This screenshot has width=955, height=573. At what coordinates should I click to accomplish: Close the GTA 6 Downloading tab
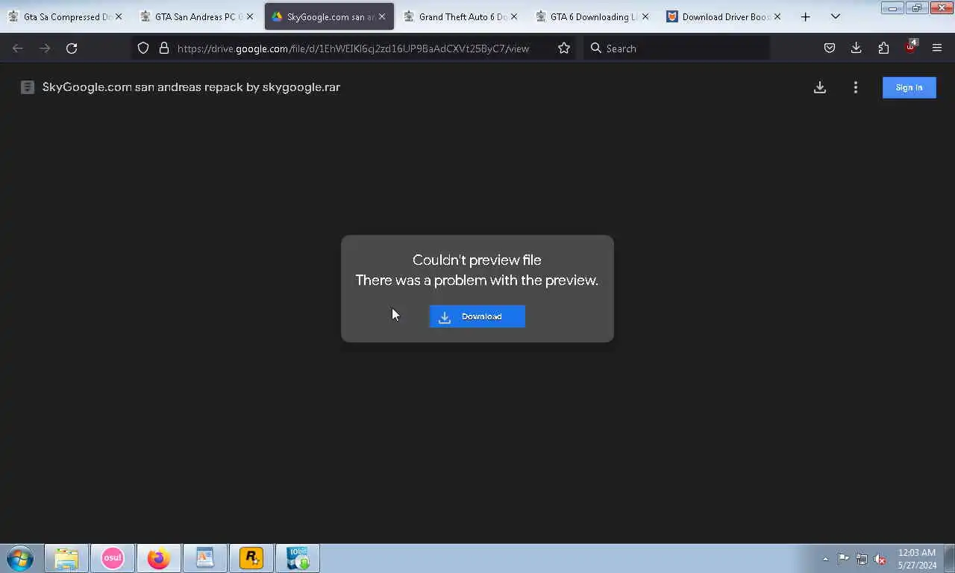[x=645, y=16]
